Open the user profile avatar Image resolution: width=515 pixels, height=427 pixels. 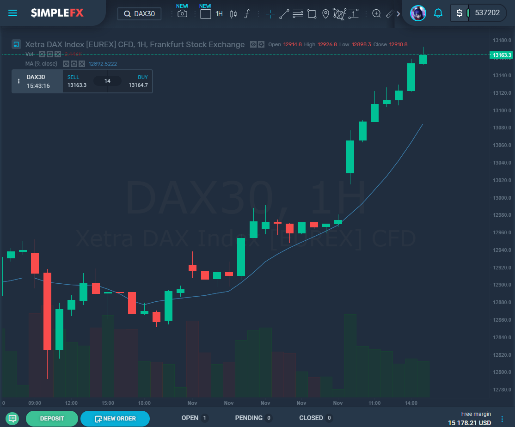[418, 13]
